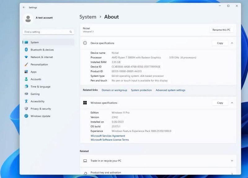Click the OS build value 25375.1

click(116, 126)
